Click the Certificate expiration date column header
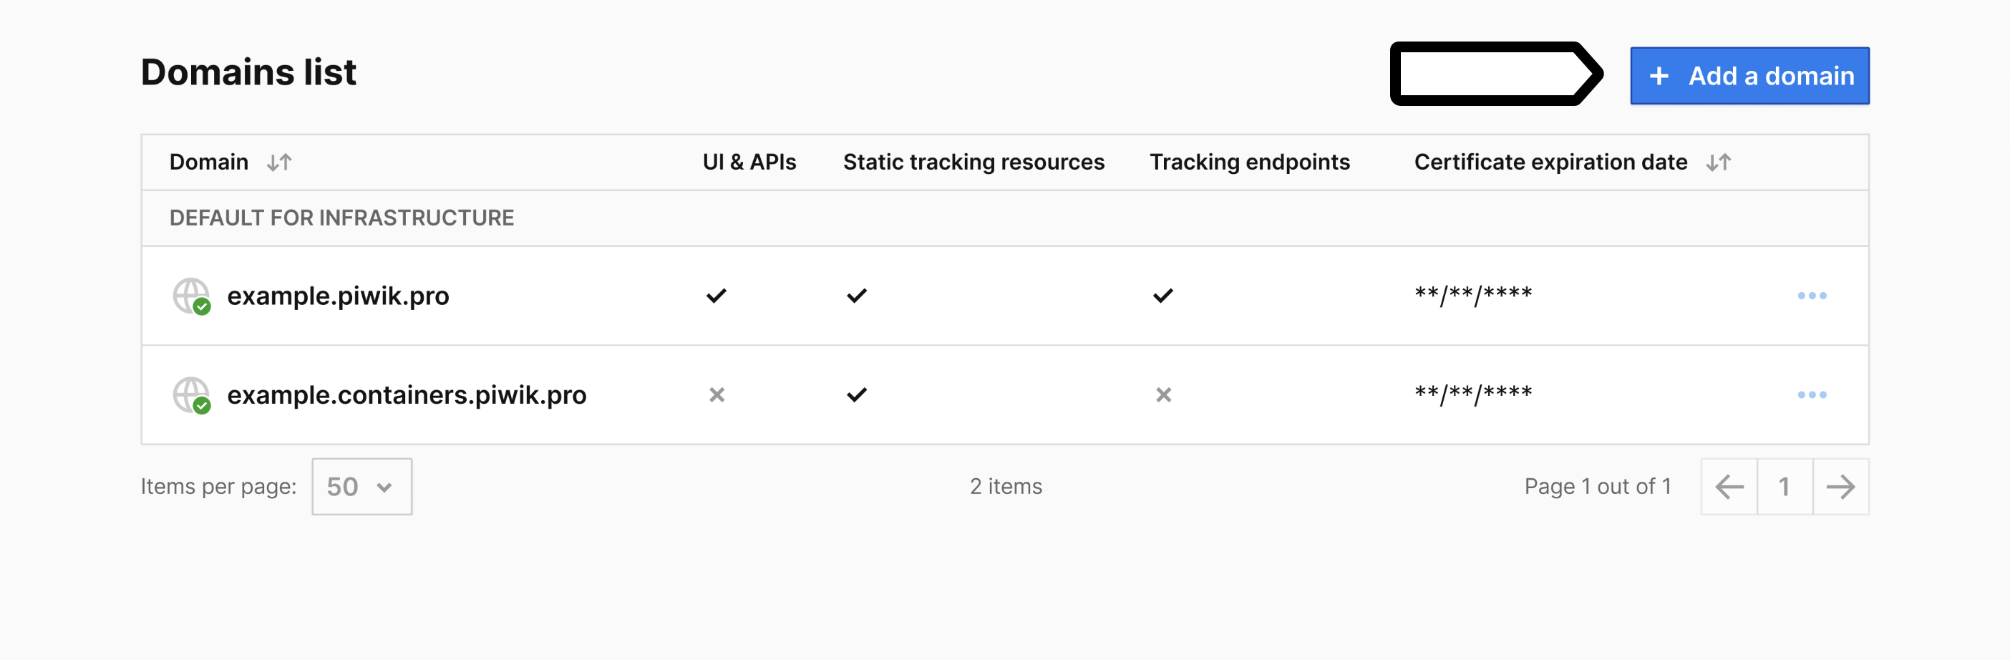The width and height of the screenshot is (2010, 660). pos(1550,162)
